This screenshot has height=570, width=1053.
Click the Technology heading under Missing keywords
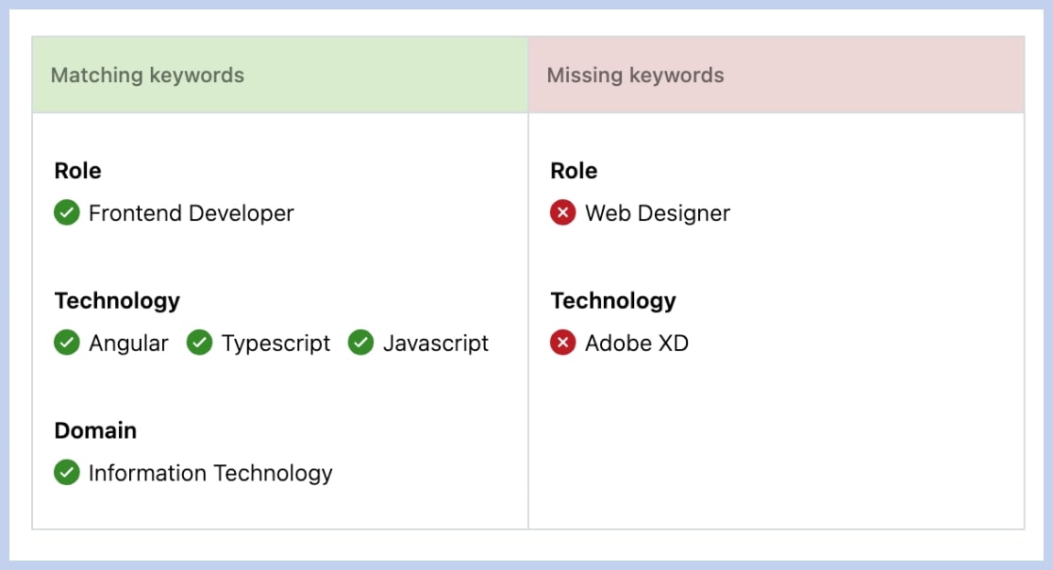(x=613, y=300)
